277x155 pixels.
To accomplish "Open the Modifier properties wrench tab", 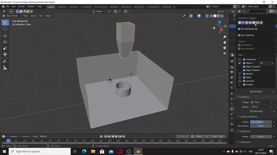I will click(x=232, y=99).
